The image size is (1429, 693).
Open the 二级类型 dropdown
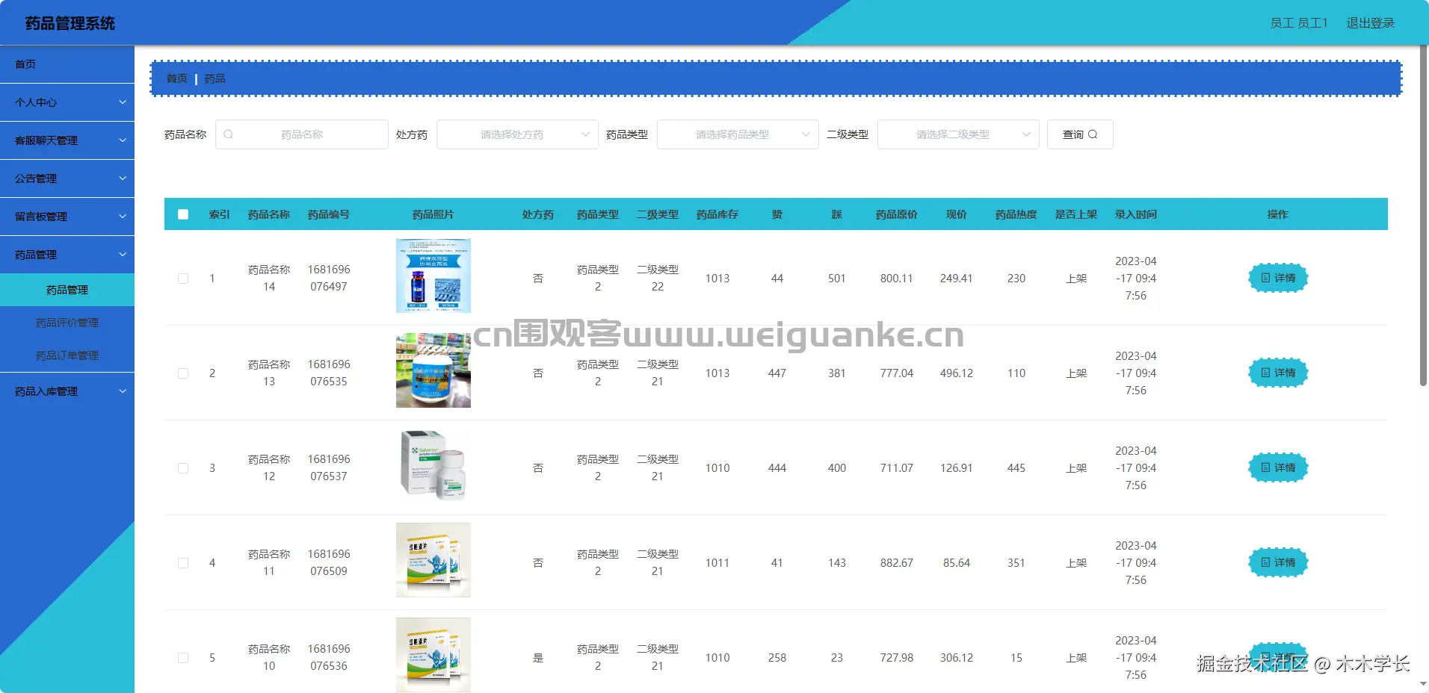tap(958, 134)
